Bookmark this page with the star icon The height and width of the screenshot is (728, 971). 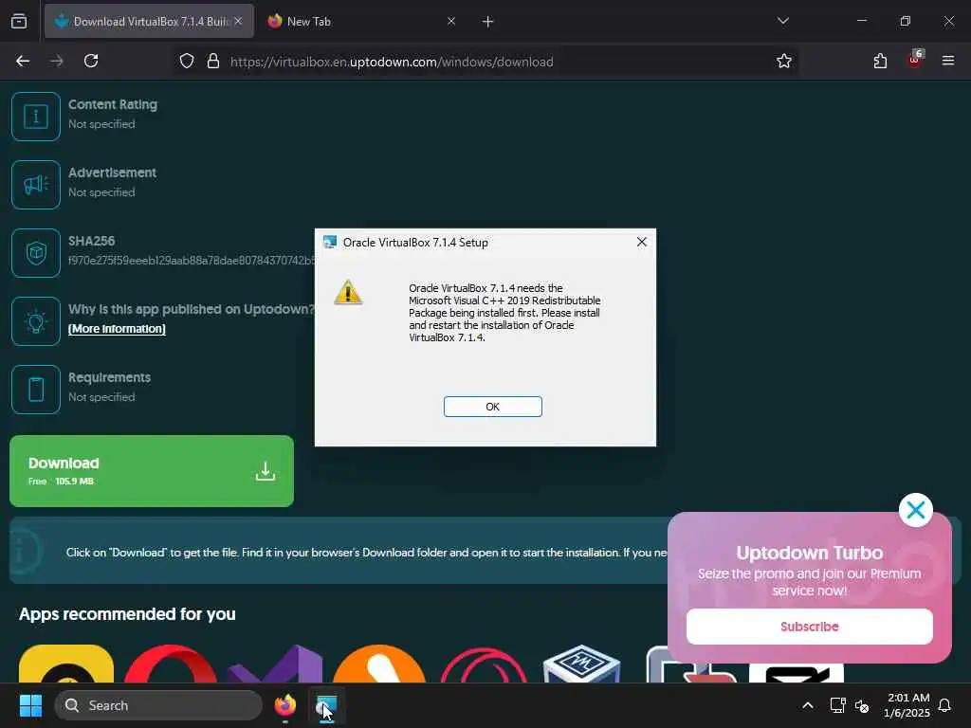tap(784, 61)
